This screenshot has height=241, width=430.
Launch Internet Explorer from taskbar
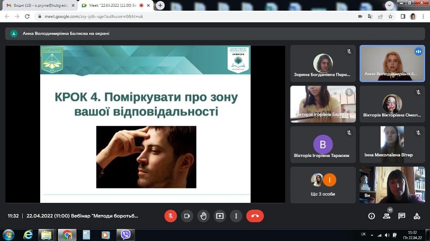(x=28, y=235)
